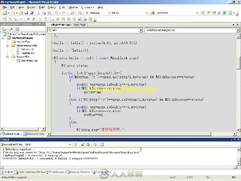Click the Command Window toolbar icon
The width and height of the screenshot is (241, 181).
[x=230, y=13]
